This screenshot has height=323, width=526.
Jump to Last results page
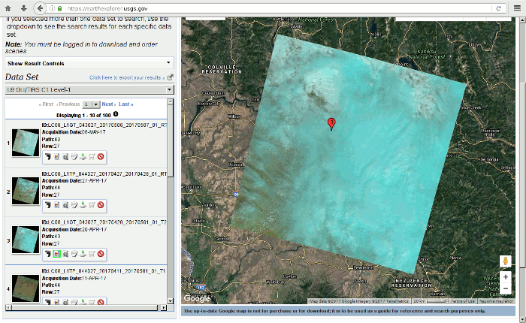pyautogui.click(x=126, y=104)
